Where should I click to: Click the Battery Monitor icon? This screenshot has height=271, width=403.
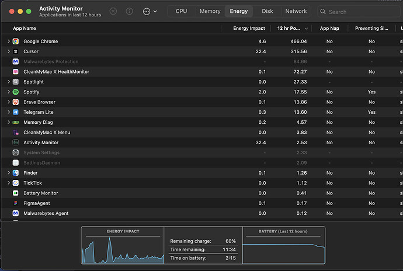coord(16,193)
